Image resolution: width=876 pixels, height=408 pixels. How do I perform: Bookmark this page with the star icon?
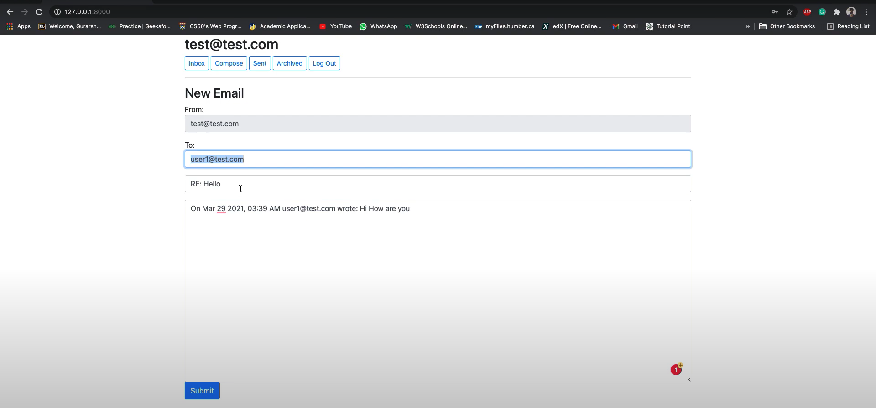789,12
